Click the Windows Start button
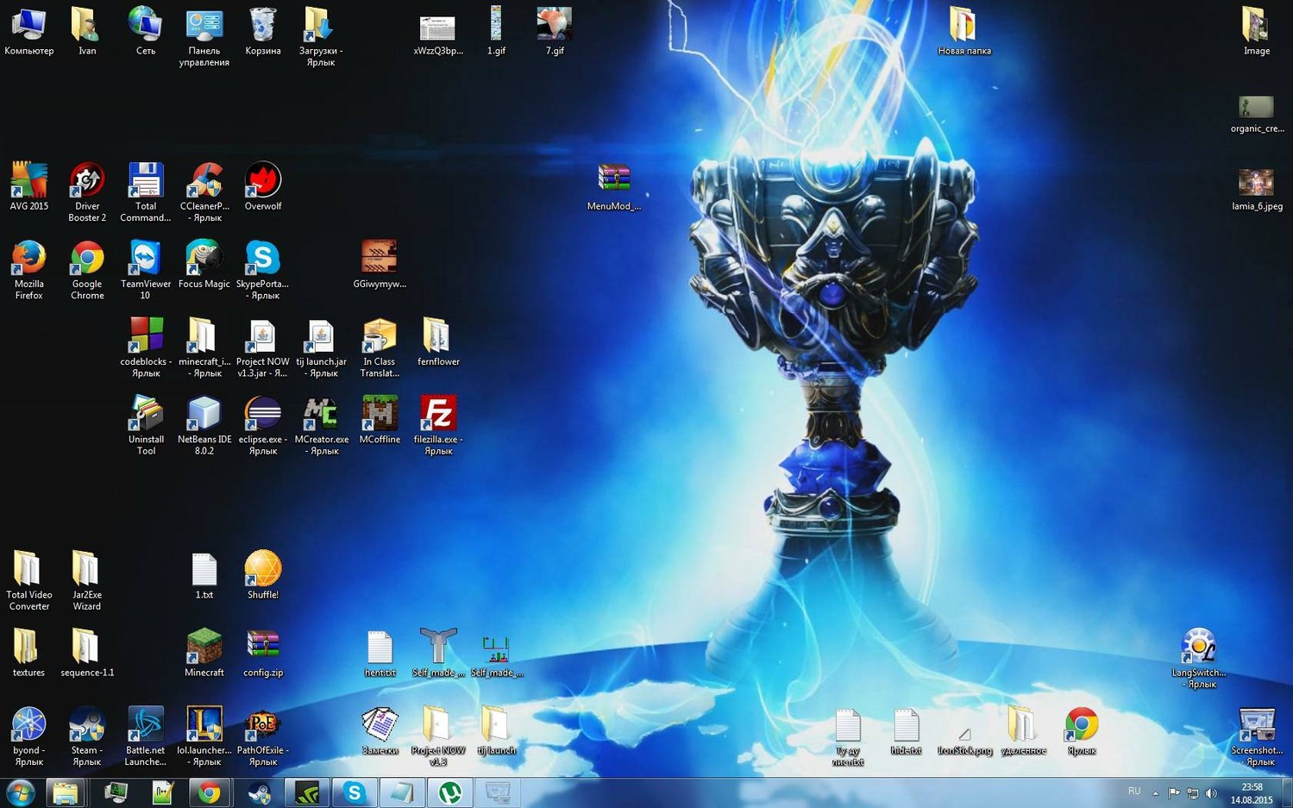Viewport: 1293px width, 808px height. click(x=20, y=792)
